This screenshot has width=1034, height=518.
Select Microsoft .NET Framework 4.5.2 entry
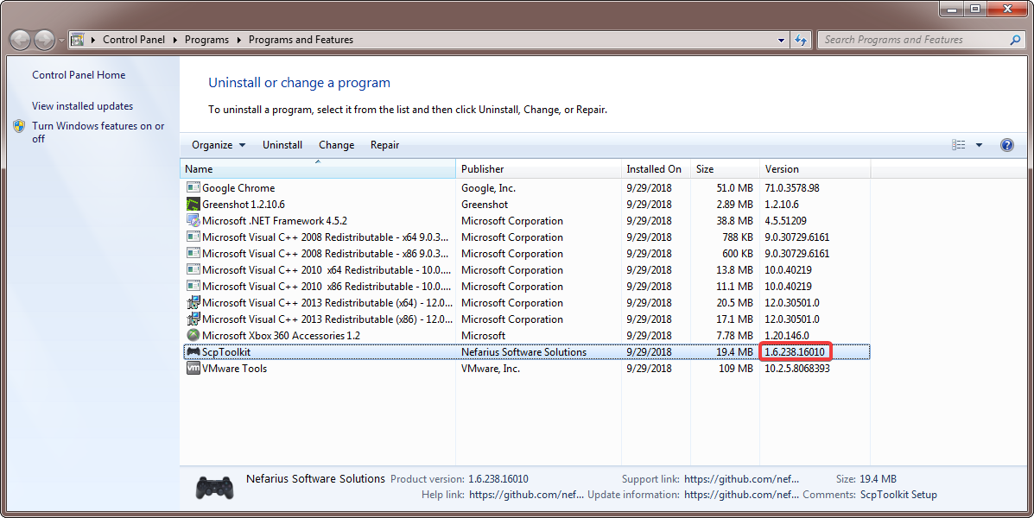pos(275,221)
